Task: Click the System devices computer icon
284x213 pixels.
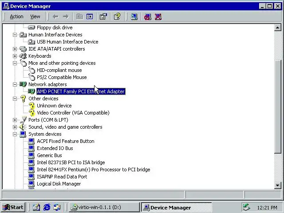Action: click(x=23, y=134)
